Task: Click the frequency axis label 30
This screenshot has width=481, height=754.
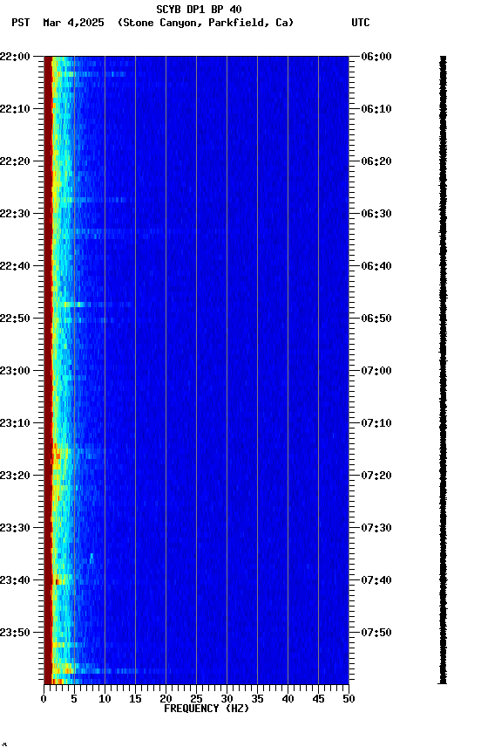Action: 227,699
